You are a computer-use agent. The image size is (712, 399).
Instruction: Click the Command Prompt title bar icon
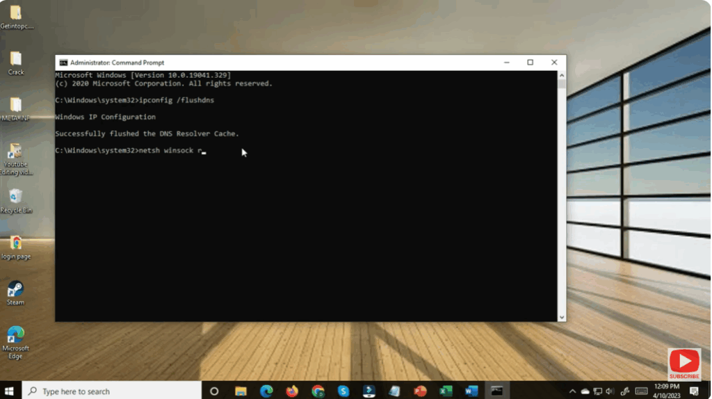tap(63, 63)
